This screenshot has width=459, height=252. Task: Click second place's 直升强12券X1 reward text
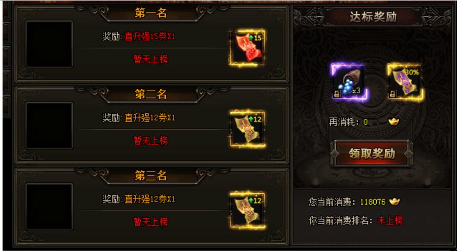[150, 118]
